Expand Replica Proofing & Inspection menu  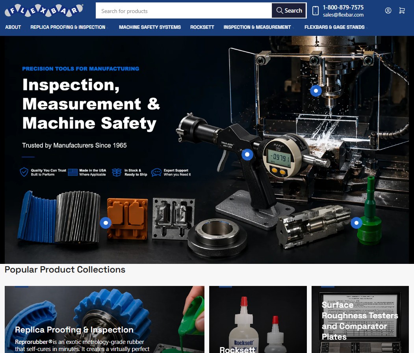coord(69,27)
